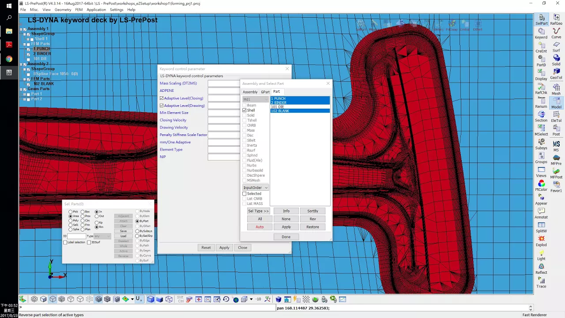Screen dimensions: 565x318
Task: Open the InputOrder dropdown
Action: [256, 188]
